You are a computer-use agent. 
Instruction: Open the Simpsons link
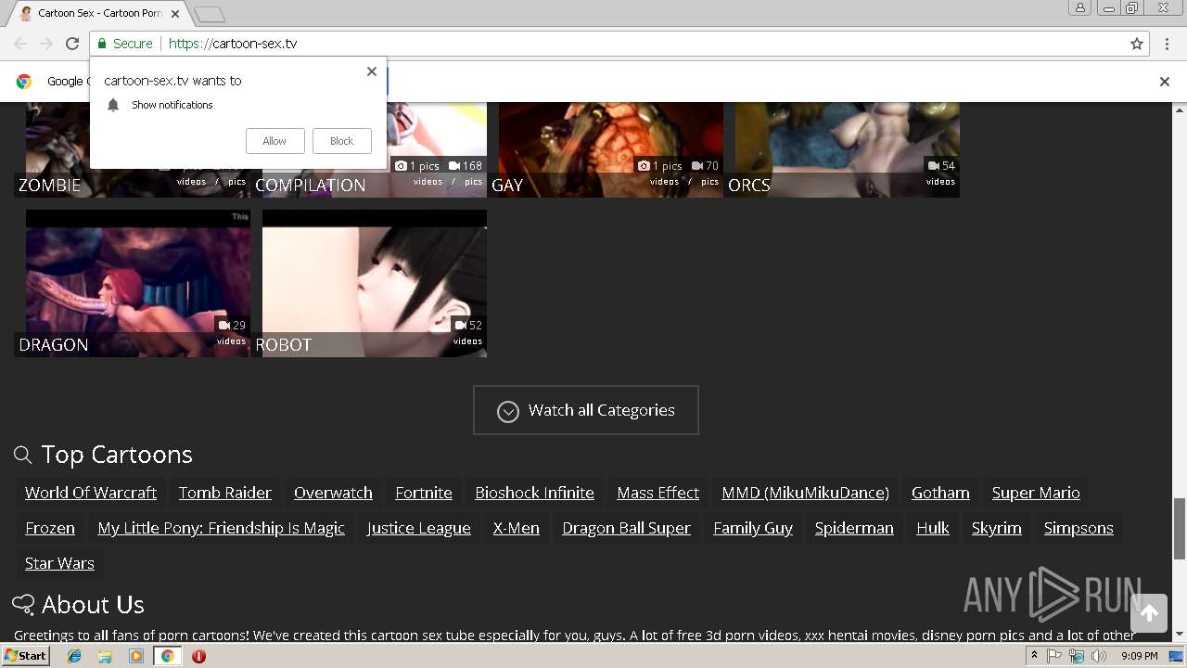pyautogui.click(x=1079, y=528)
